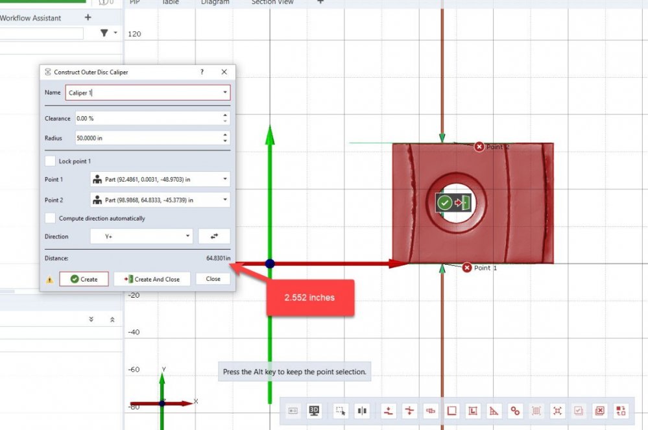Expand the Point 2 part dropdown
The height and width of the screenshot is (430, 648).
[160, 200]
